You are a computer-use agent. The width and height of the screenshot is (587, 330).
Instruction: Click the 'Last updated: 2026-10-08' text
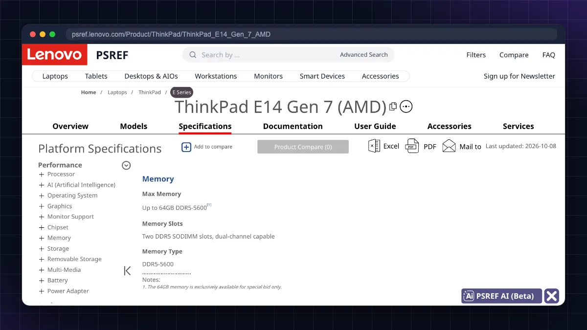click(x=521, y=146)
